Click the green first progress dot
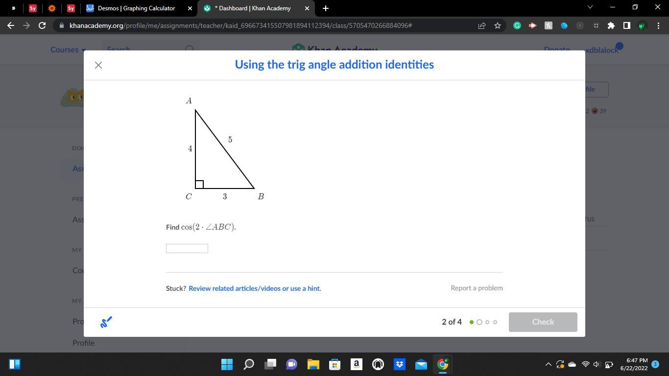Screen dimensions: 669x376 (x=472, y=322)
